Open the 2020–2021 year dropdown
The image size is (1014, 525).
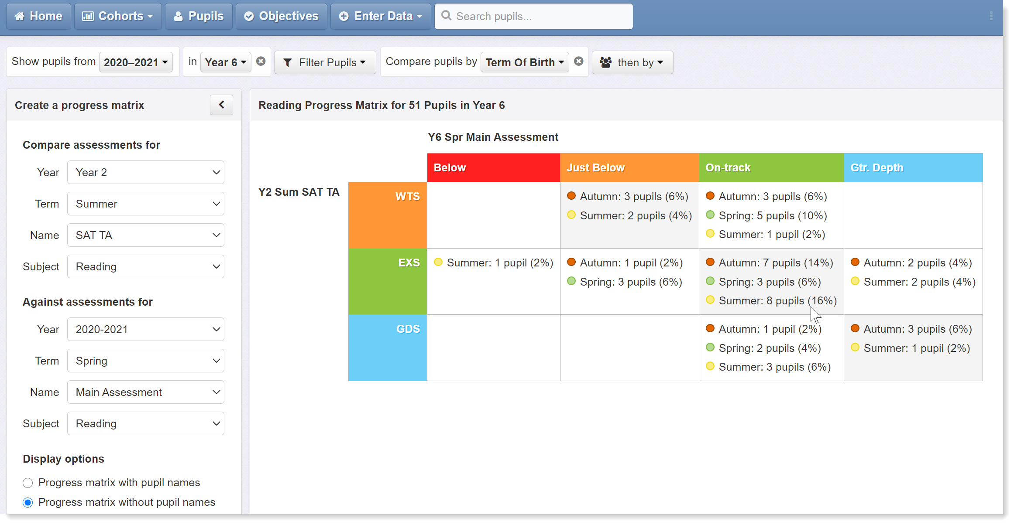[136, 62]
